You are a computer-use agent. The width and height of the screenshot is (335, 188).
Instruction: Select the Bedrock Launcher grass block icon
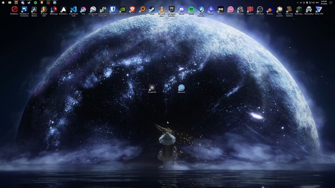pyautogui.click(x=299, y=10)
